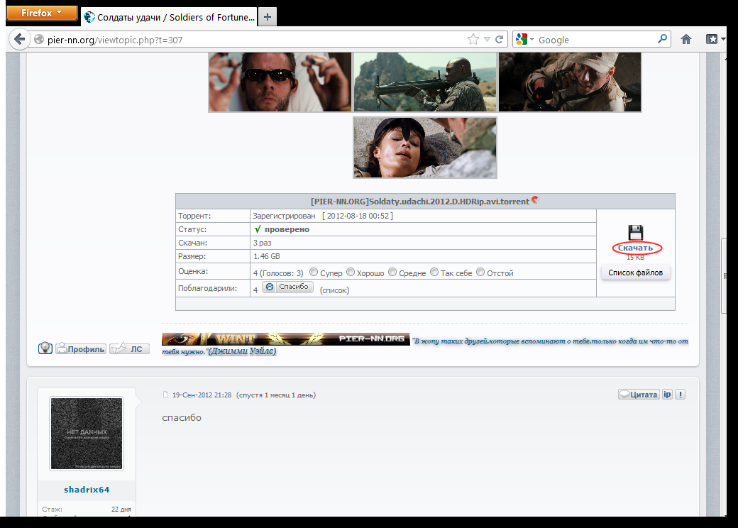Image resolution: width=738 pixels, height=528 pixels.
Task: Click the user status lightbulb icon
Action: tap(45, 348)
